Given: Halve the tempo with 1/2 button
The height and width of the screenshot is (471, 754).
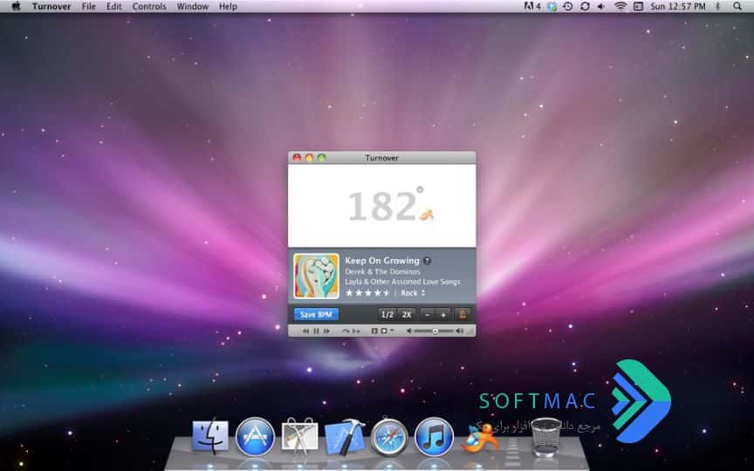Looking at the screenshot, I should pos(387,314).
